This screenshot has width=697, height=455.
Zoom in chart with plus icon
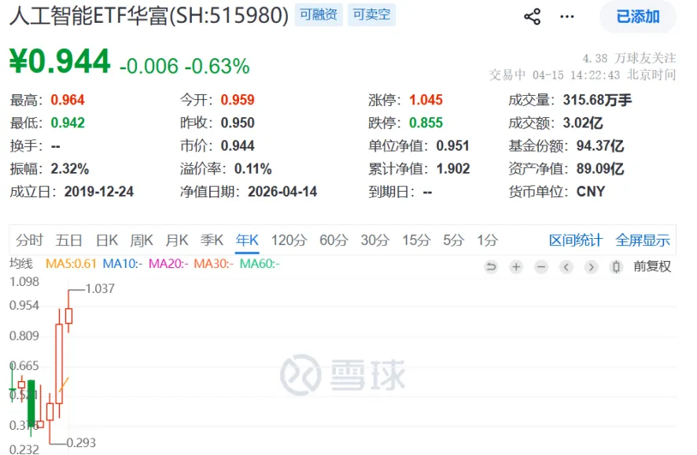(x=516, y=266)
